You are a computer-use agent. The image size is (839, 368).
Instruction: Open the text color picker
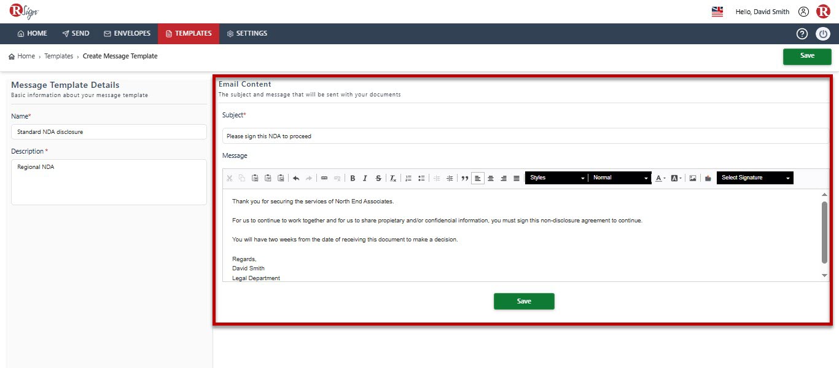[660, 178]
